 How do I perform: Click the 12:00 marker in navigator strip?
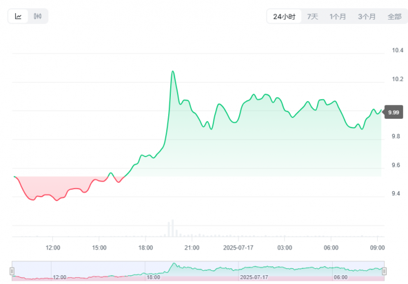point(60,277)
